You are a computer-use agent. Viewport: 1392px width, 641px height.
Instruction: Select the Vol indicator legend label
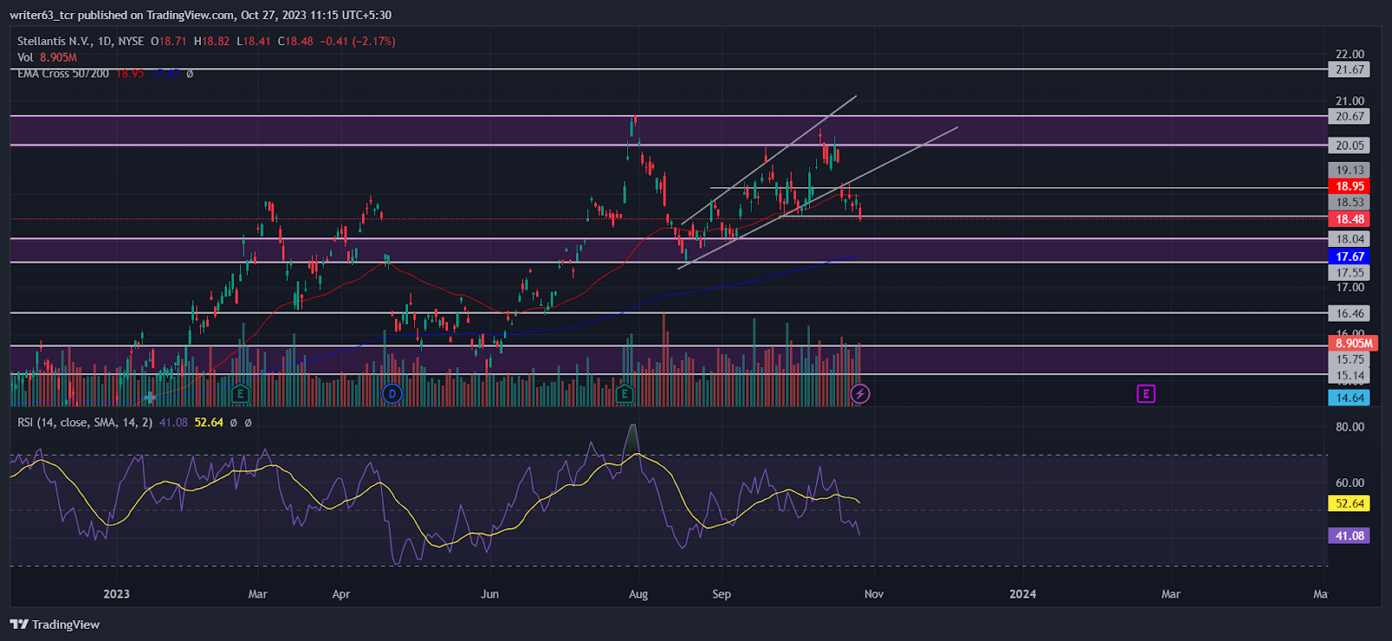[25, 57]
